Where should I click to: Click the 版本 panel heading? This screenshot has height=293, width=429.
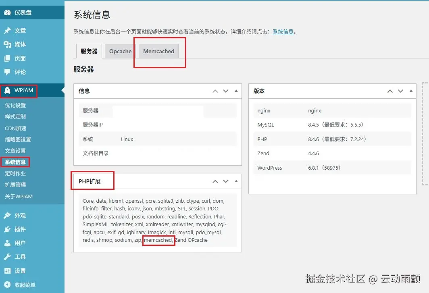pos(259,91)
